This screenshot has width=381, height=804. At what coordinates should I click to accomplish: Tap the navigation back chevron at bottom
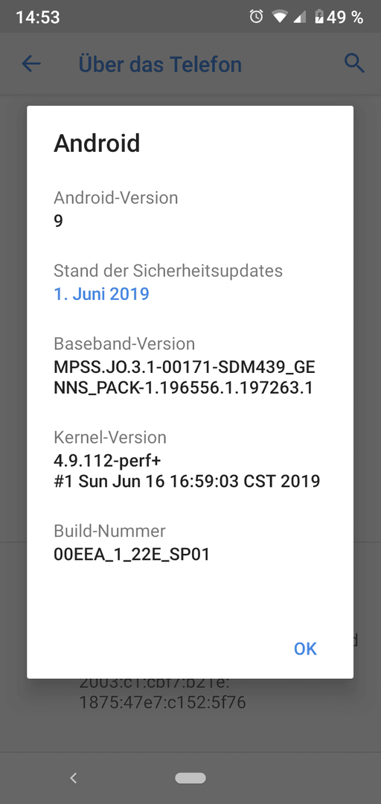pyautogui.click(x=74, y=778)
